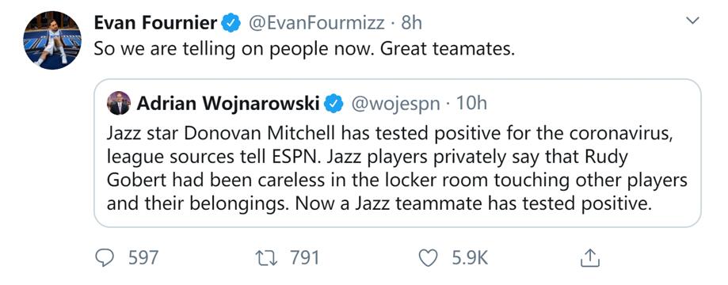Expand the tweet options chevron

point(692,20)
